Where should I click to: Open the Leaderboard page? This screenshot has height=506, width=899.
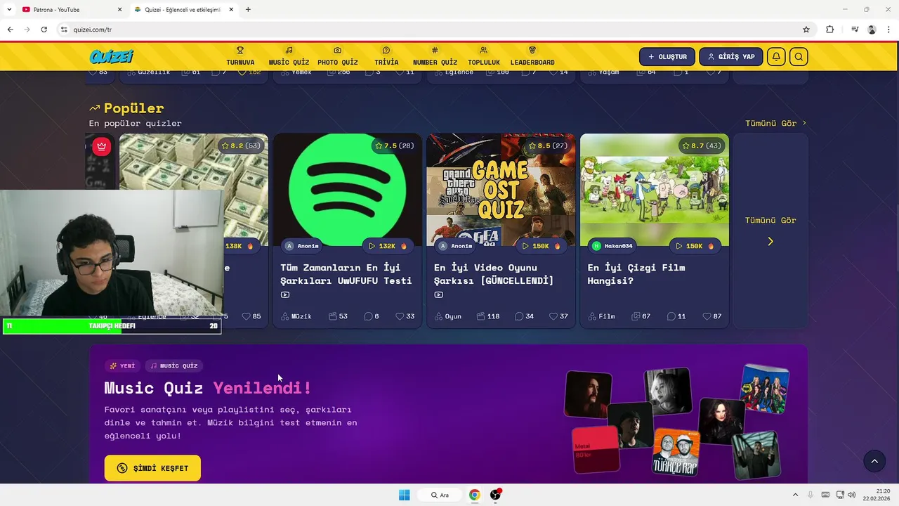coord(532,56)
